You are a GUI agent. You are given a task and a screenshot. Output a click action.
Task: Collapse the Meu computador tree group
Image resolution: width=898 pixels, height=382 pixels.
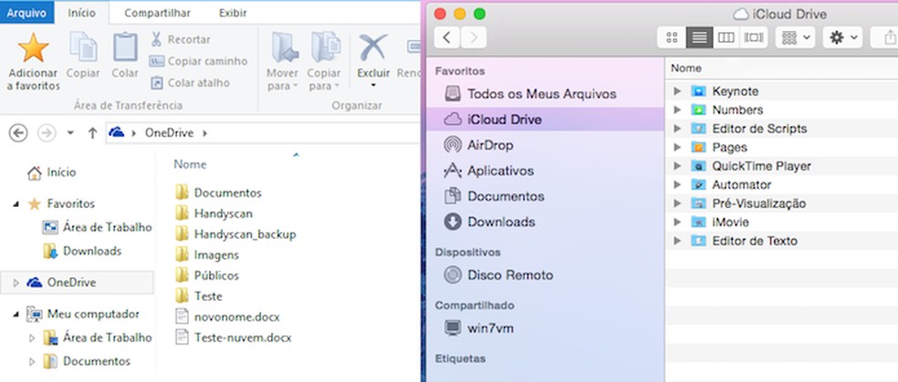pyautogui.click(x=16, y=315)
